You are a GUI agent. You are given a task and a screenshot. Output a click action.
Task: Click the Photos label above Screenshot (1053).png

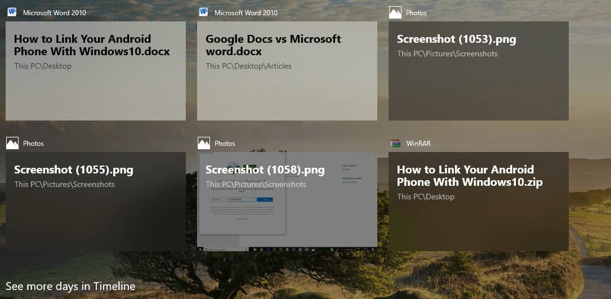pyautogui.click(x=416, y=13)
